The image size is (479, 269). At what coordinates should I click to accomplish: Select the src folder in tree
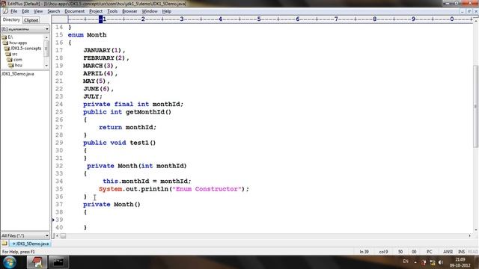pyautogui.click(x=14, y=54)
